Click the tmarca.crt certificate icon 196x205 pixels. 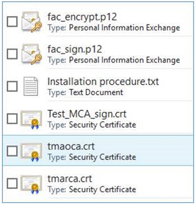pos(31,185)
